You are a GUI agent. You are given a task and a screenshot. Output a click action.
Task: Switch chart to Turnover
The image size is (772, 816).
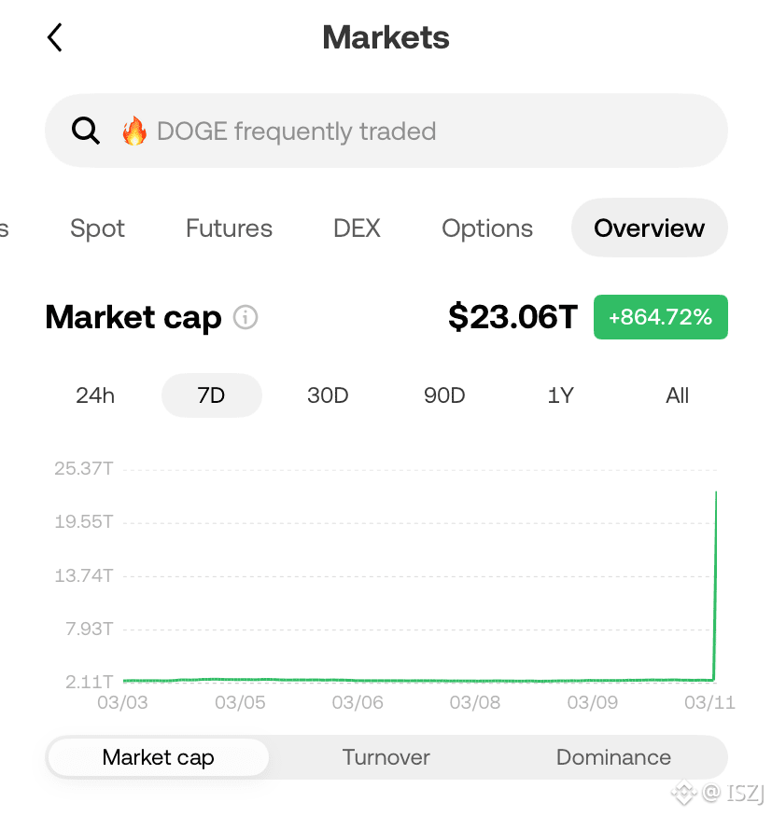pos(386,757)
